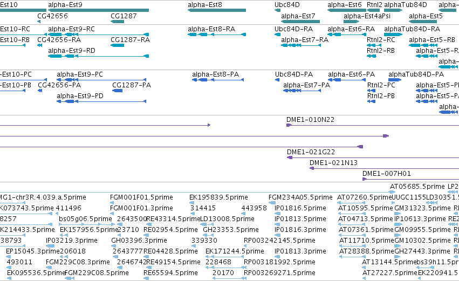Select the alpha-Est4aPsi pseudogene label
Screen dimensions: 459x281
[x=367, y=16]
